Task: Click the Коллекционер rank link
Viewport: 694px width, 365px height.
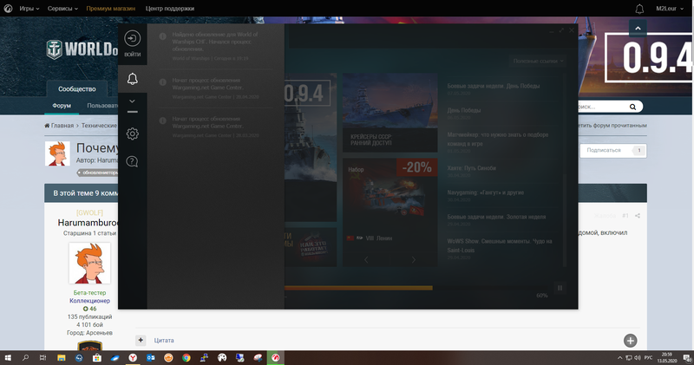Action: [89, 301]
